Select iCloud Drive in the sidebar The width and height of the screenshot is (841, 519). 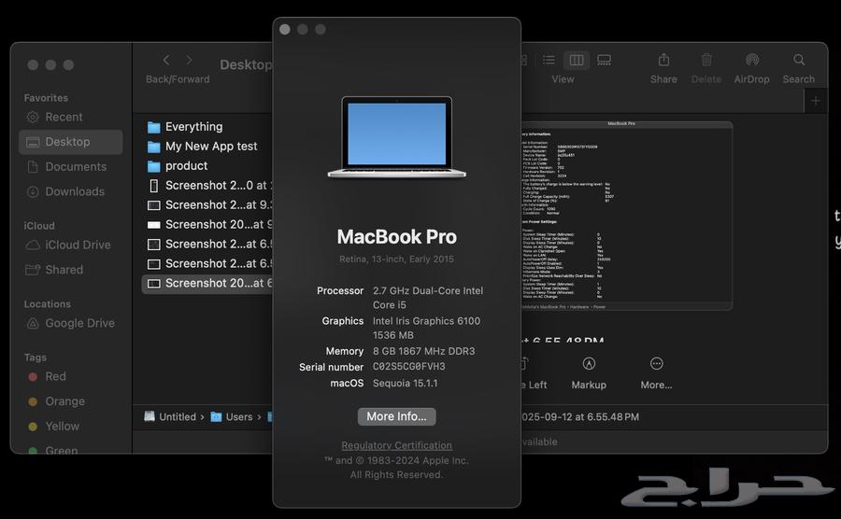(78, 245)
